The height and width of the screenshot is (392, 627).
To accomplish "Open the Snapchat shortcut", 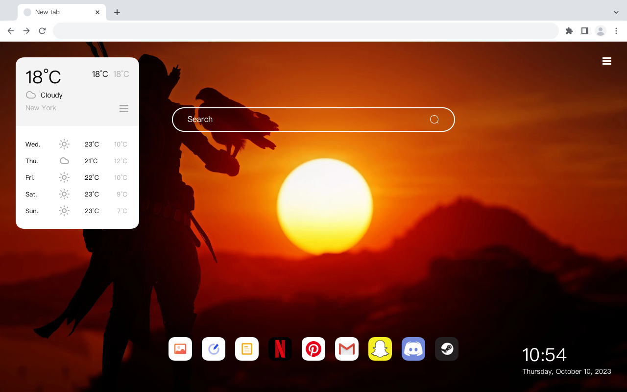I will (380, 349).
